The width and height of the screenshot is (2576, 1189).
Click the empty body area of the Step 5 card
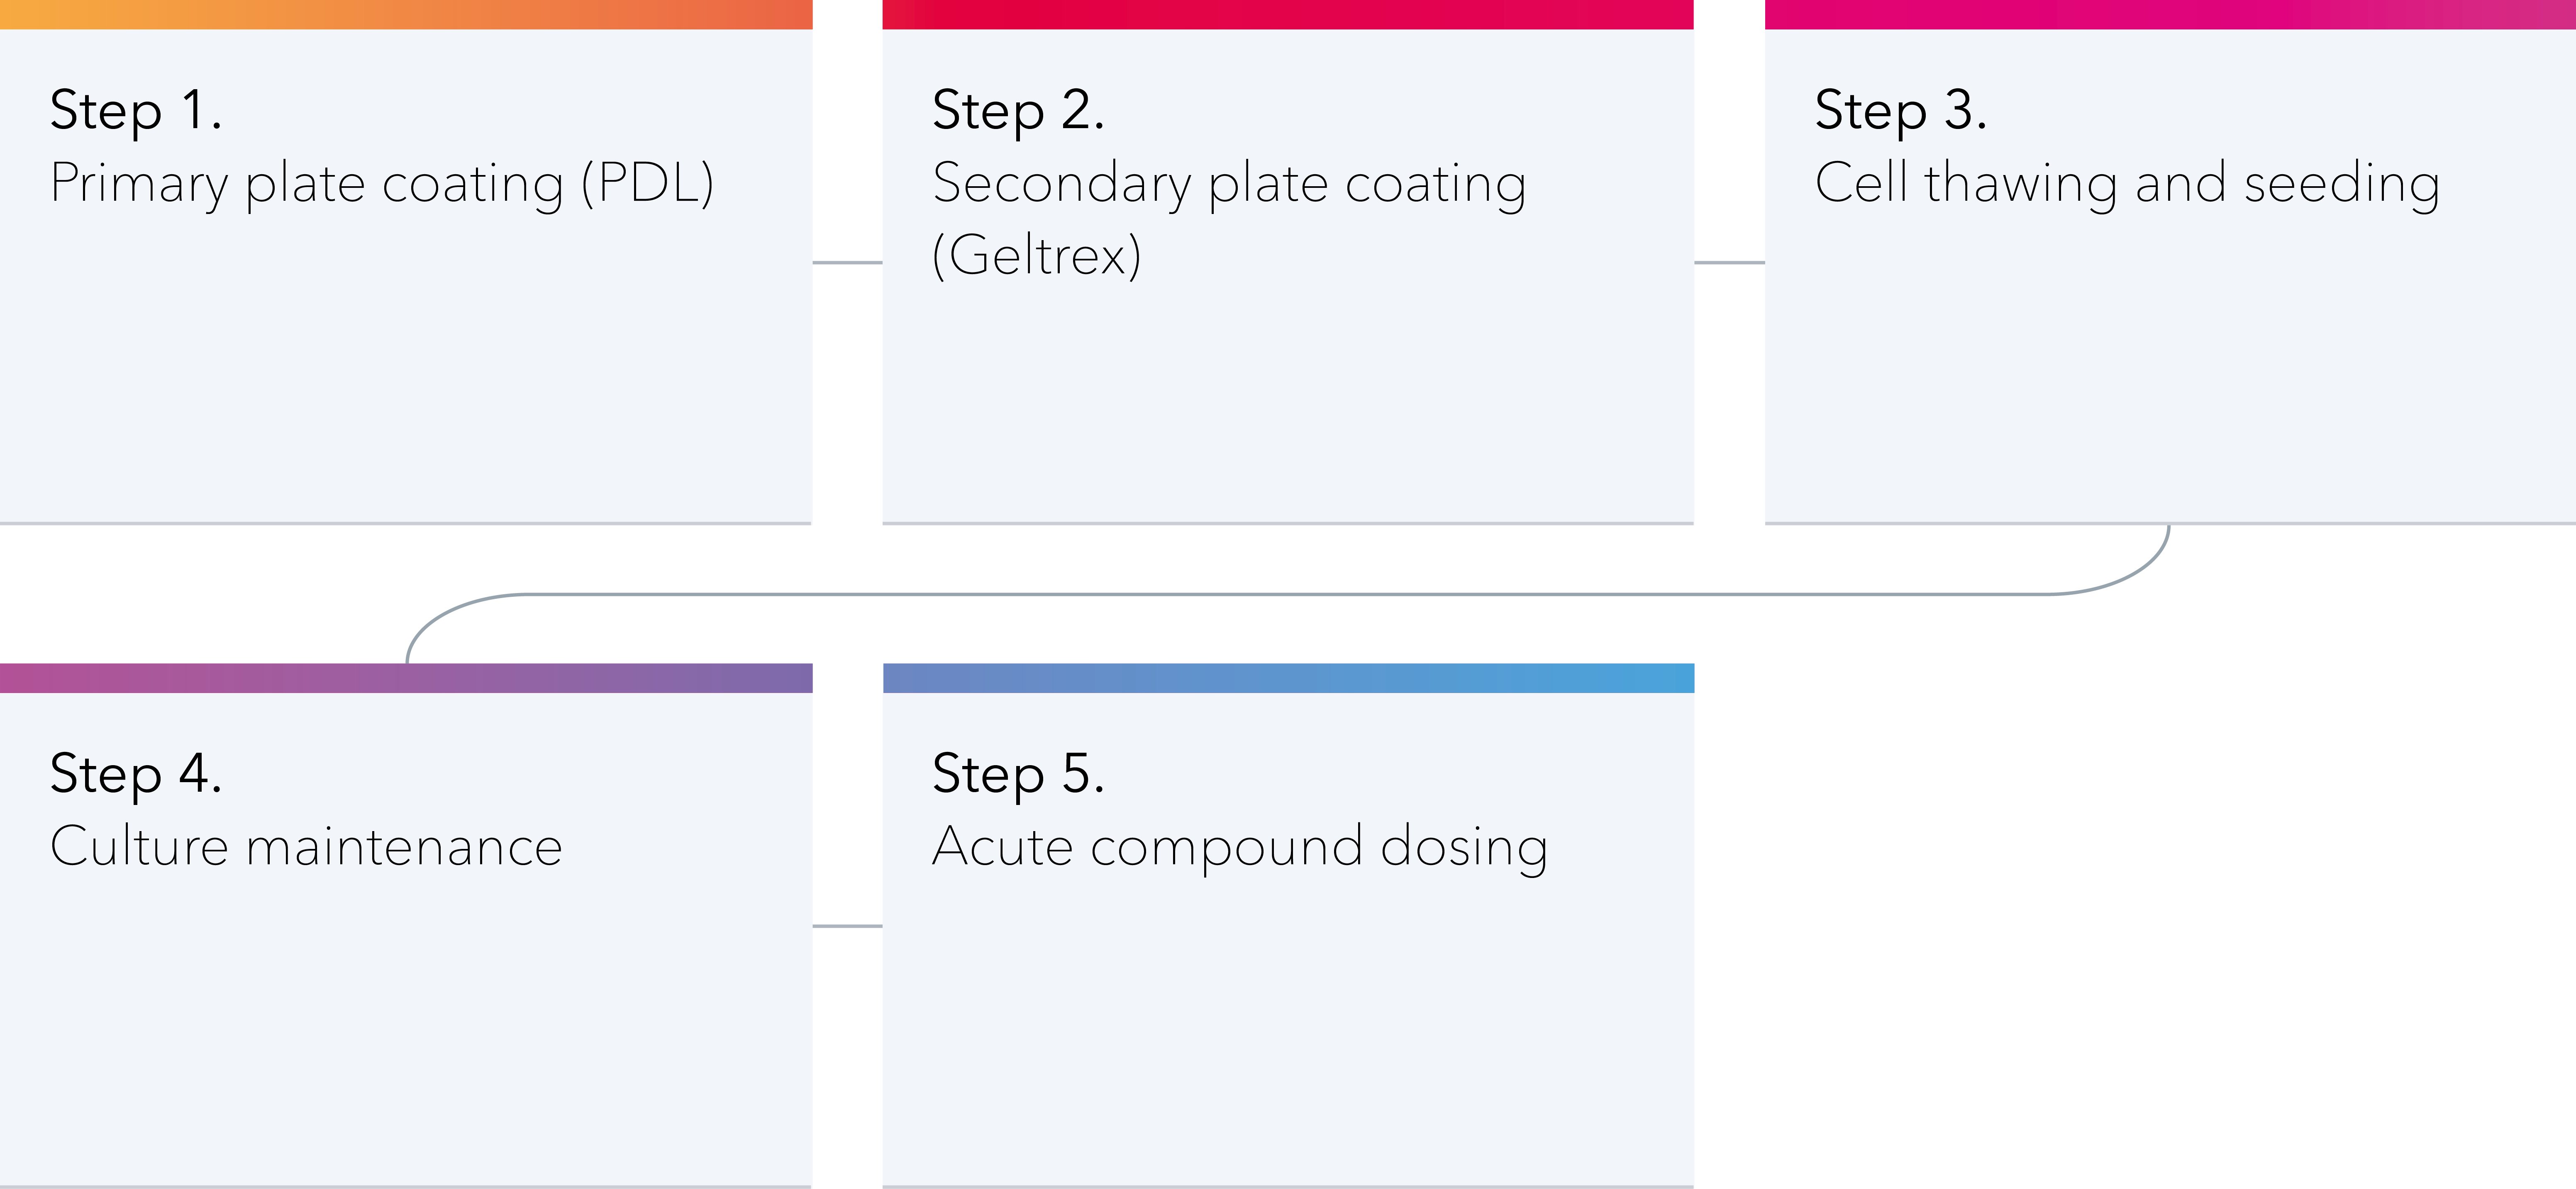pos(1288,1039)
